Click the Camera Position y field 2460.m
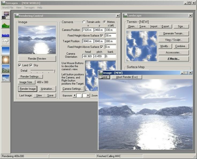The image size is (197, 159). 99,30
